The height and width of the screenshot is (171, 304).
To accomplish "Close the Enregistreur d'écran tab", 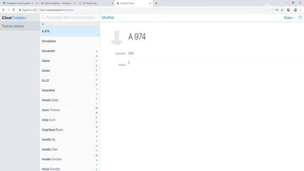I will (37, 3).
